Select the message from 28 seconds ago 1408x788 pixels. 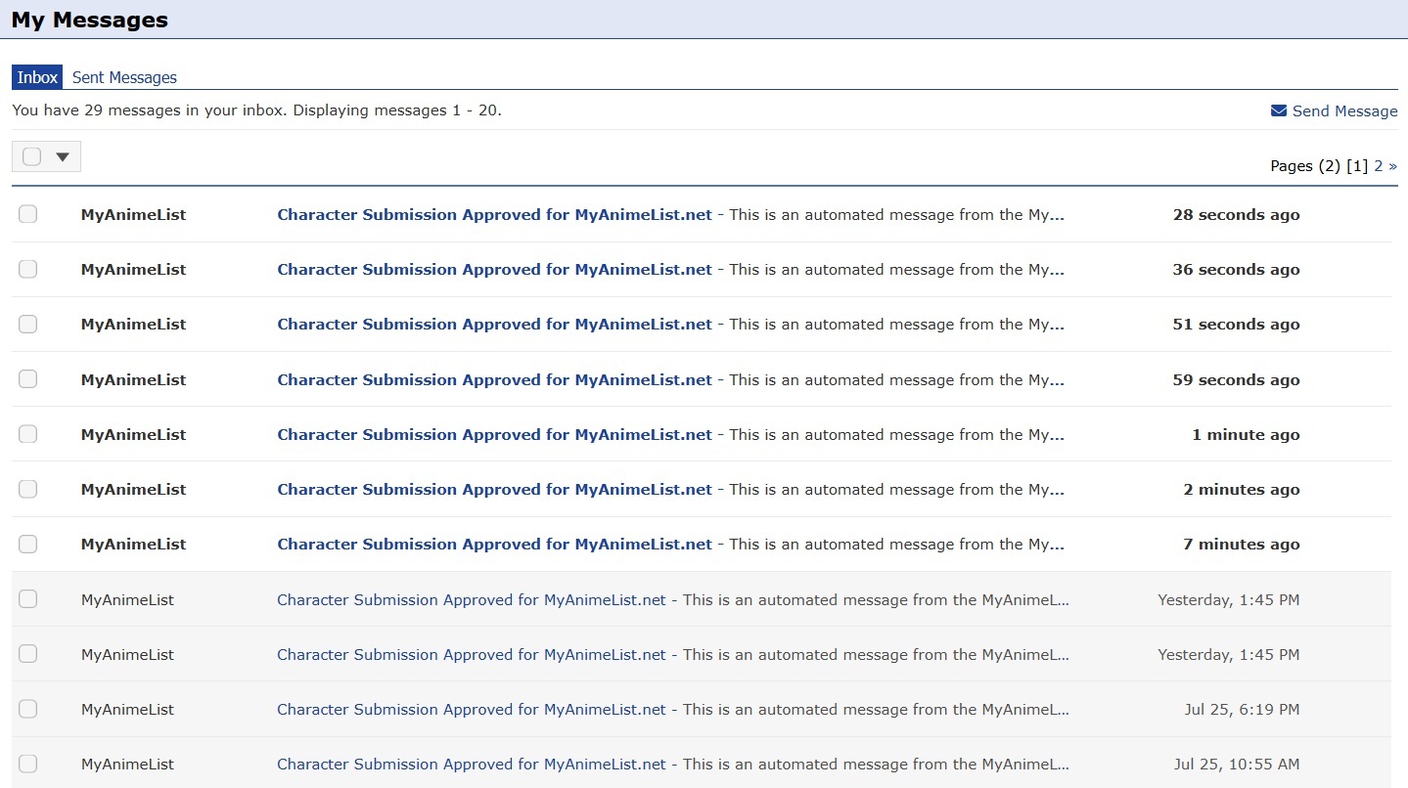pos(28,214)
